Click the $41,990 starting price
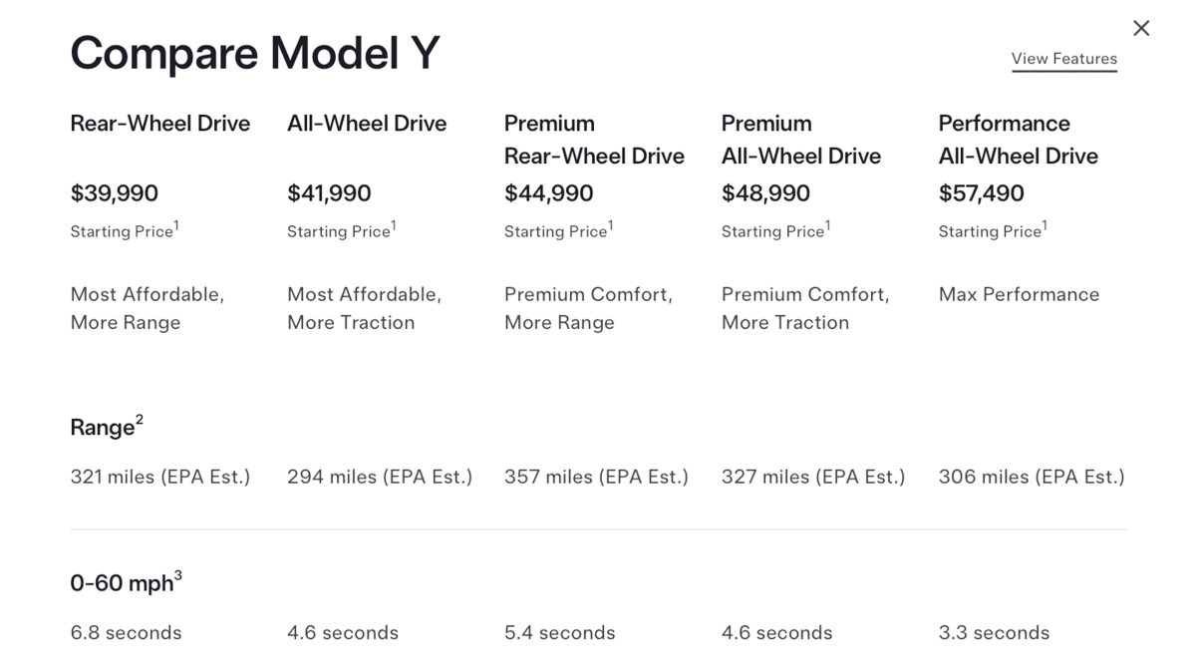This screenshot has height=672, width=1196. (328, 191)
